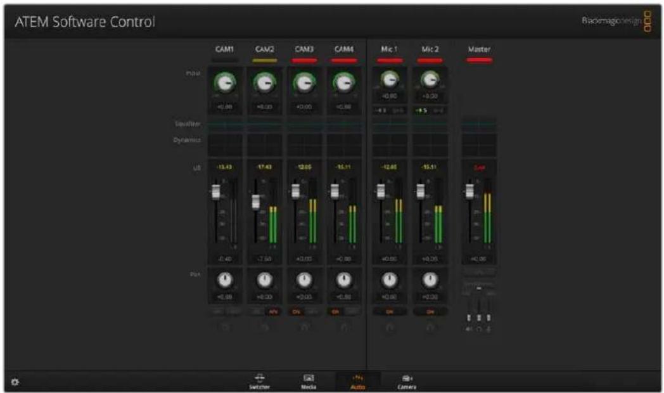This screenshot has height=393, width=664.
Task: Open the Master dynamics display
Action: (479, 145)
